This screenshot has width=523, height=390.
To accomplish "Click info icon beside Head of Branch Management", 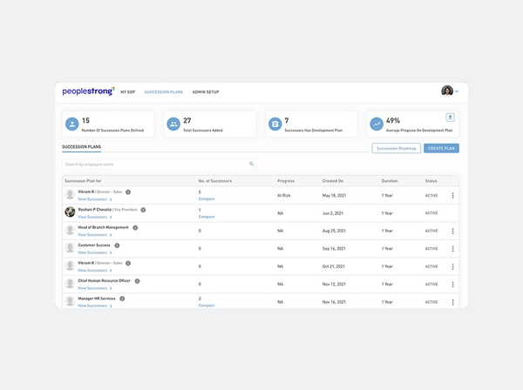I will tap(135, 227).
